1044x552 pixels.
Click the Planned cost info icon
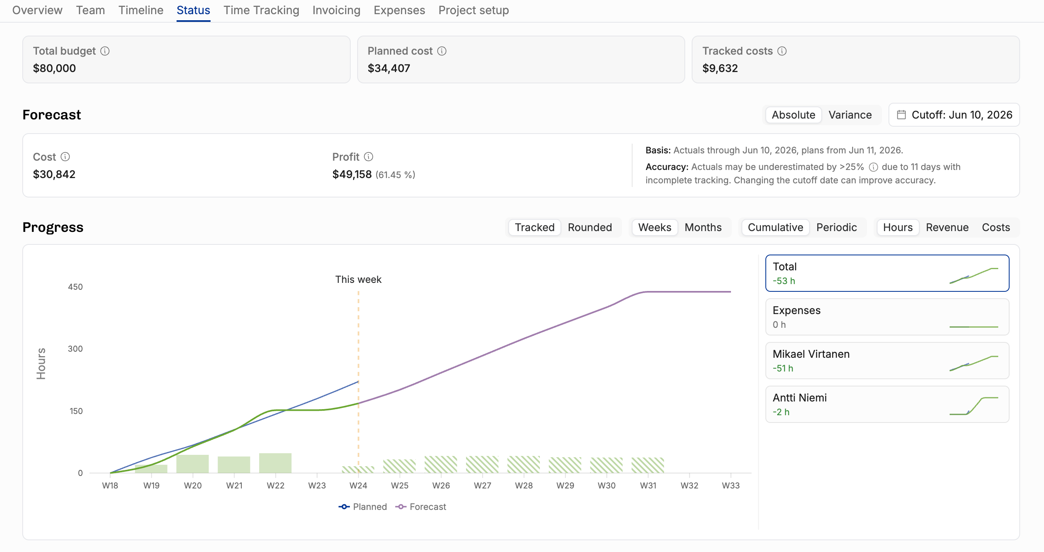[x=442, y=51]
